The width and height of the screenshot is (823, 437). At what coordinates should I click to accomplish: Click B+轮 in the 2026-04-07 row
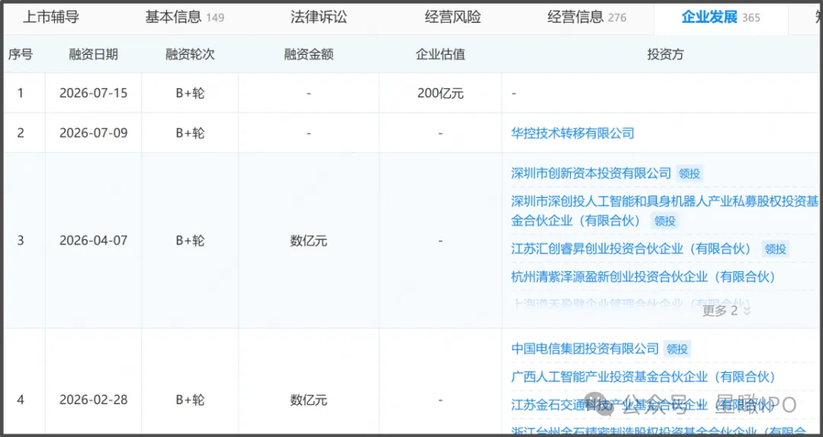click(x=190, y=241)
